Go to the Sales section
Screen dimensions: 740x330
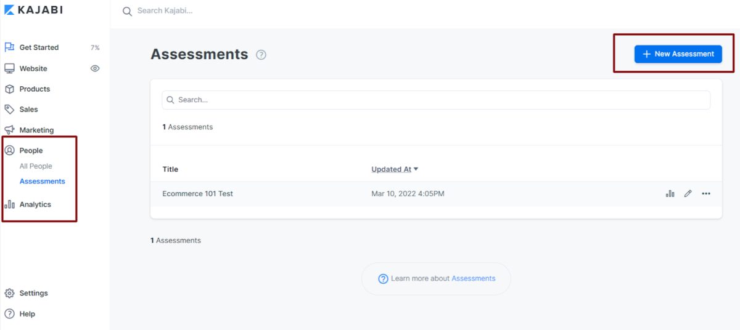(28, 109)
